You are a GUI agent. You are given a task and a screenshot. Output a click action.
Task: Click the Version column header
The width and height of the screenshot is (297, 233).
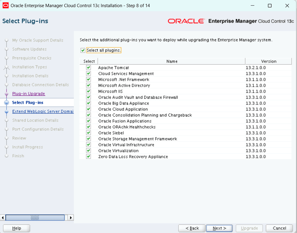click(x=269, y=61)
